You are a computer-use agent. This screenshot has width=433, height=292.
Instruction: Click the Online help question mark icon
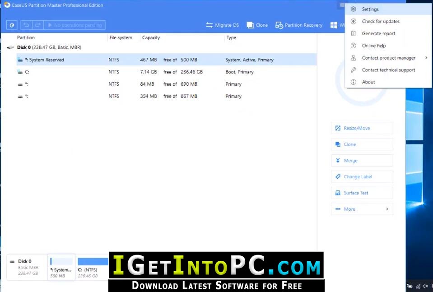pyautogui.click(x=353, y=46)
